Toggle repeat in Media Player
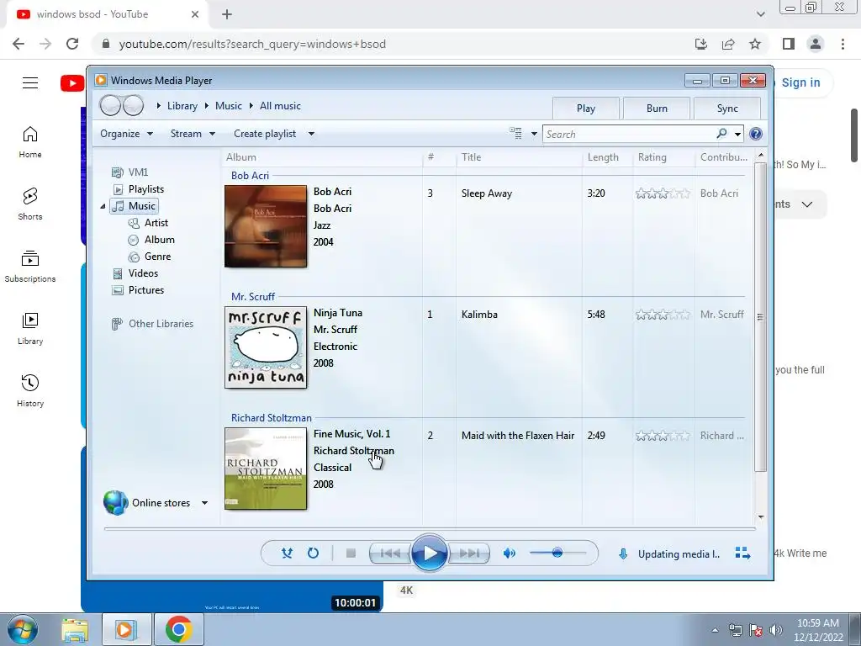This screenshot has width=861, height=646. (313, 553)
